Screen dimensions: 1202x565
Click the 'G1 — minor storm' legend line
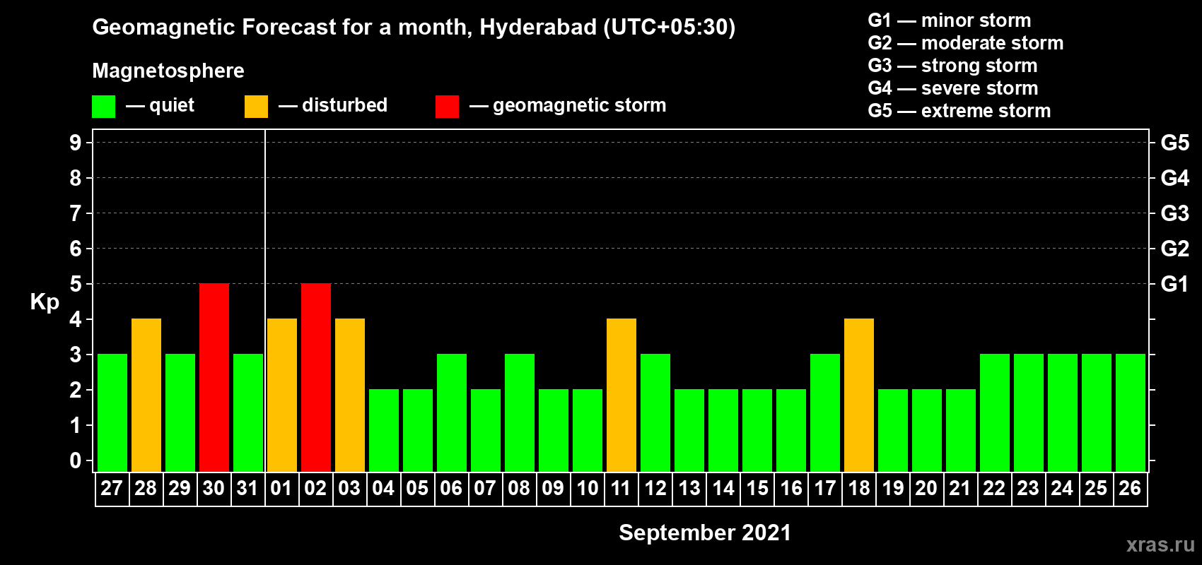point(950,20)
